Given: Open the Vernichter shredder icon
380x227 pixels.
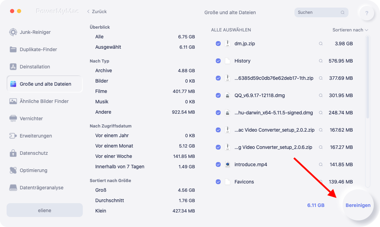Looking at the screenshot, I should (x=13, y=119).
